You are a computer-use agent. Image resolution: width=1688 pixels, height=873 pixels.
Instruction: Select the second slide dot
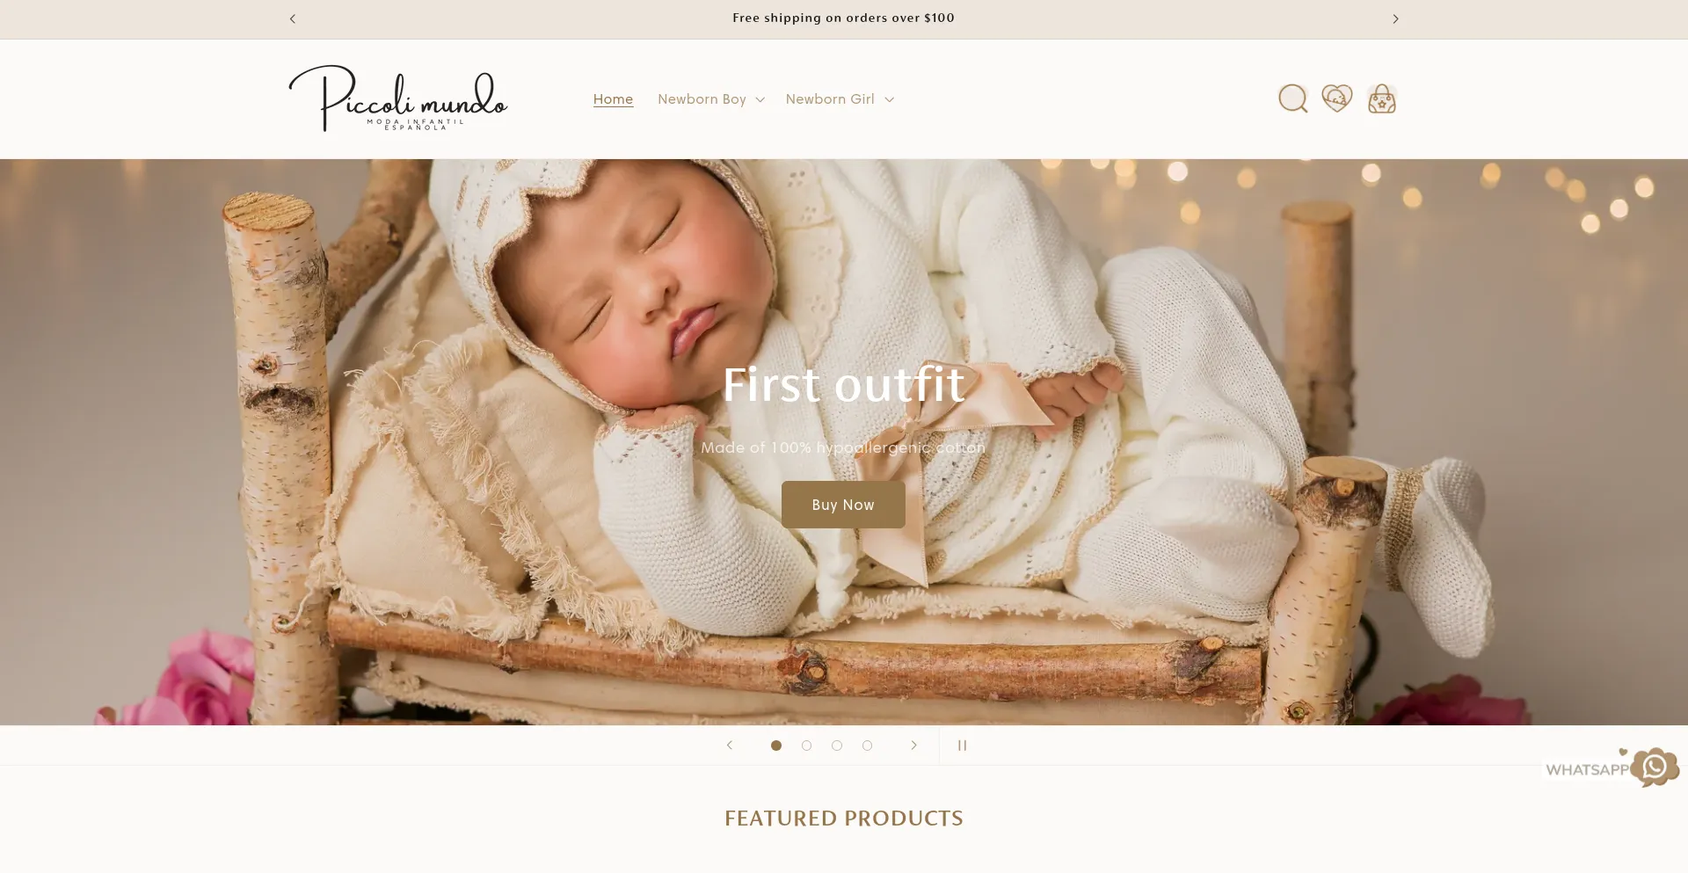click(x=806, y=746)
